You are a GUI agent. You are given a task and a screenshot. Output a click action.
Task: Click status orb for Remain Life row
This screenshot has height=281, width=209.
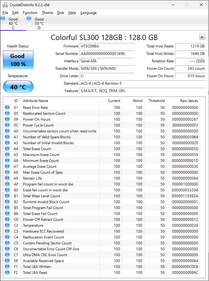[x=7, y=178]
